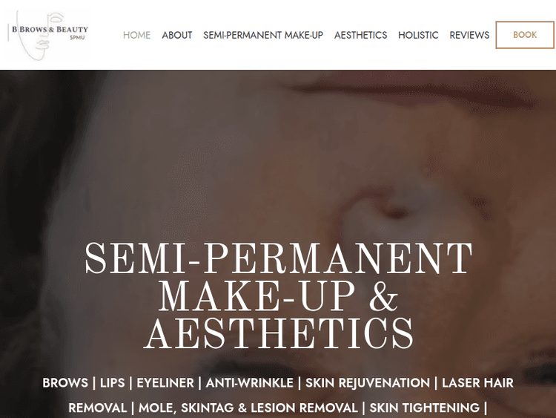Open the HOLISTIC nav item
The width and height of the screenshot is (556, 418).
coord(418,35)
